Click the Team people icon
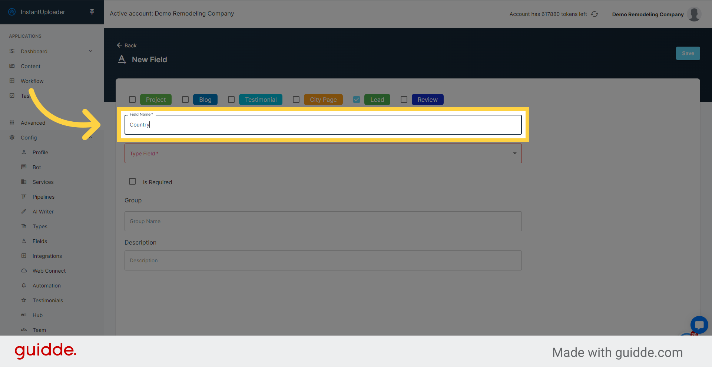This screenshot has width=712, height=367. [x=24, y=330]
